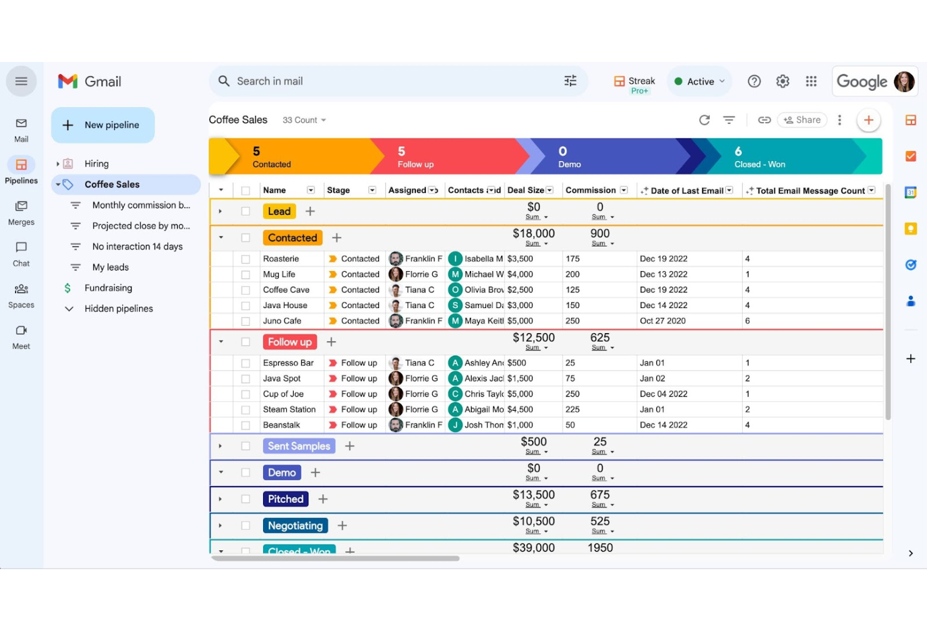Copy the pipeline link icon
Image resolution: width=927 pixels, height=618 pixels.
pos(764,120)
